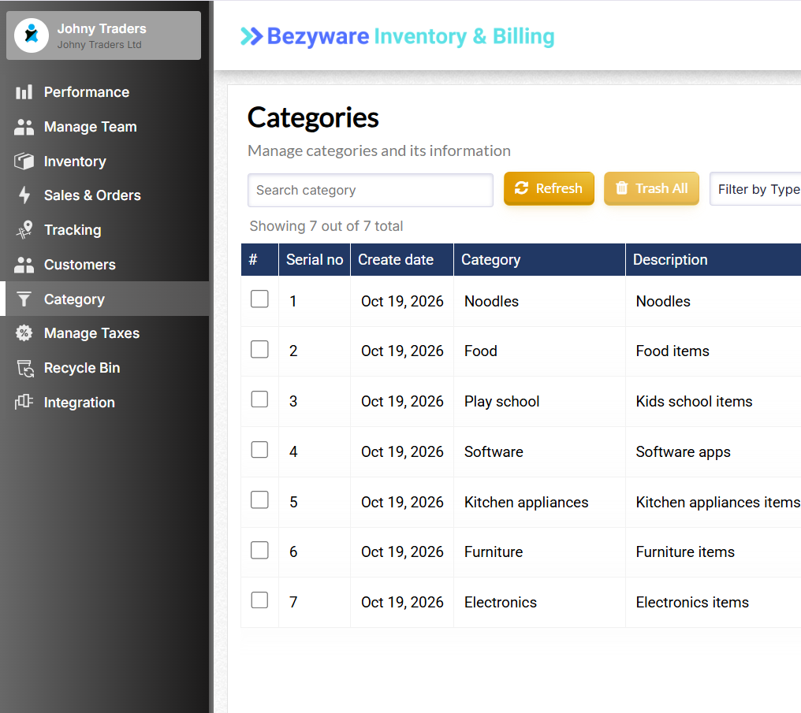Sort by the Description column header
This screenshot has height=713, width=801.
click(x=713, y=260)
